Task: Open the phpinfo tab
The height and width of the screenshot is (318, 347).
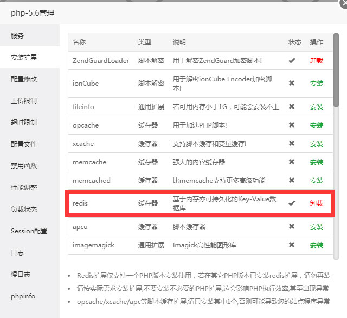Action: coord(23,296)
